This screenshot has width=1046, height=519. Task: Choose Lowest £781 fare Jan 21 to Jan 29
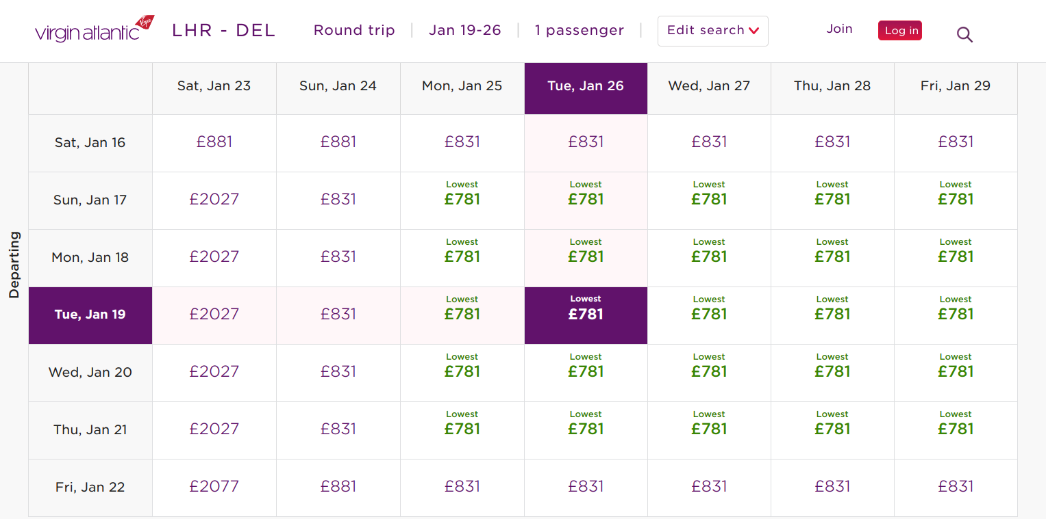[x=956, y=429]
